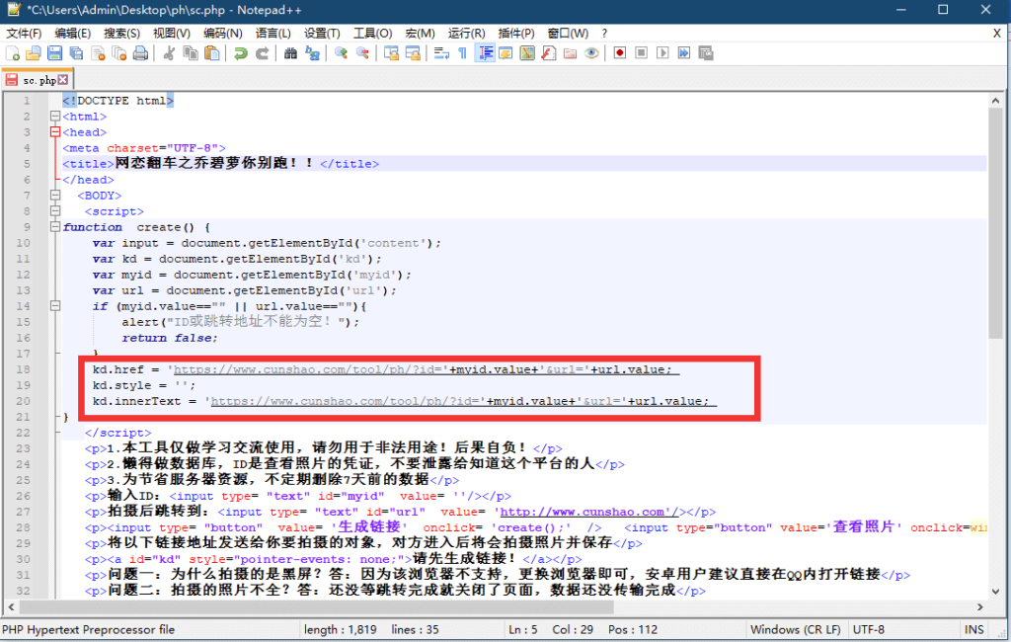Screen dimensions: 1011x642
Task: Click the Zoom In magnifier icon
Action: pyautogui.click(x=341, y=53)
